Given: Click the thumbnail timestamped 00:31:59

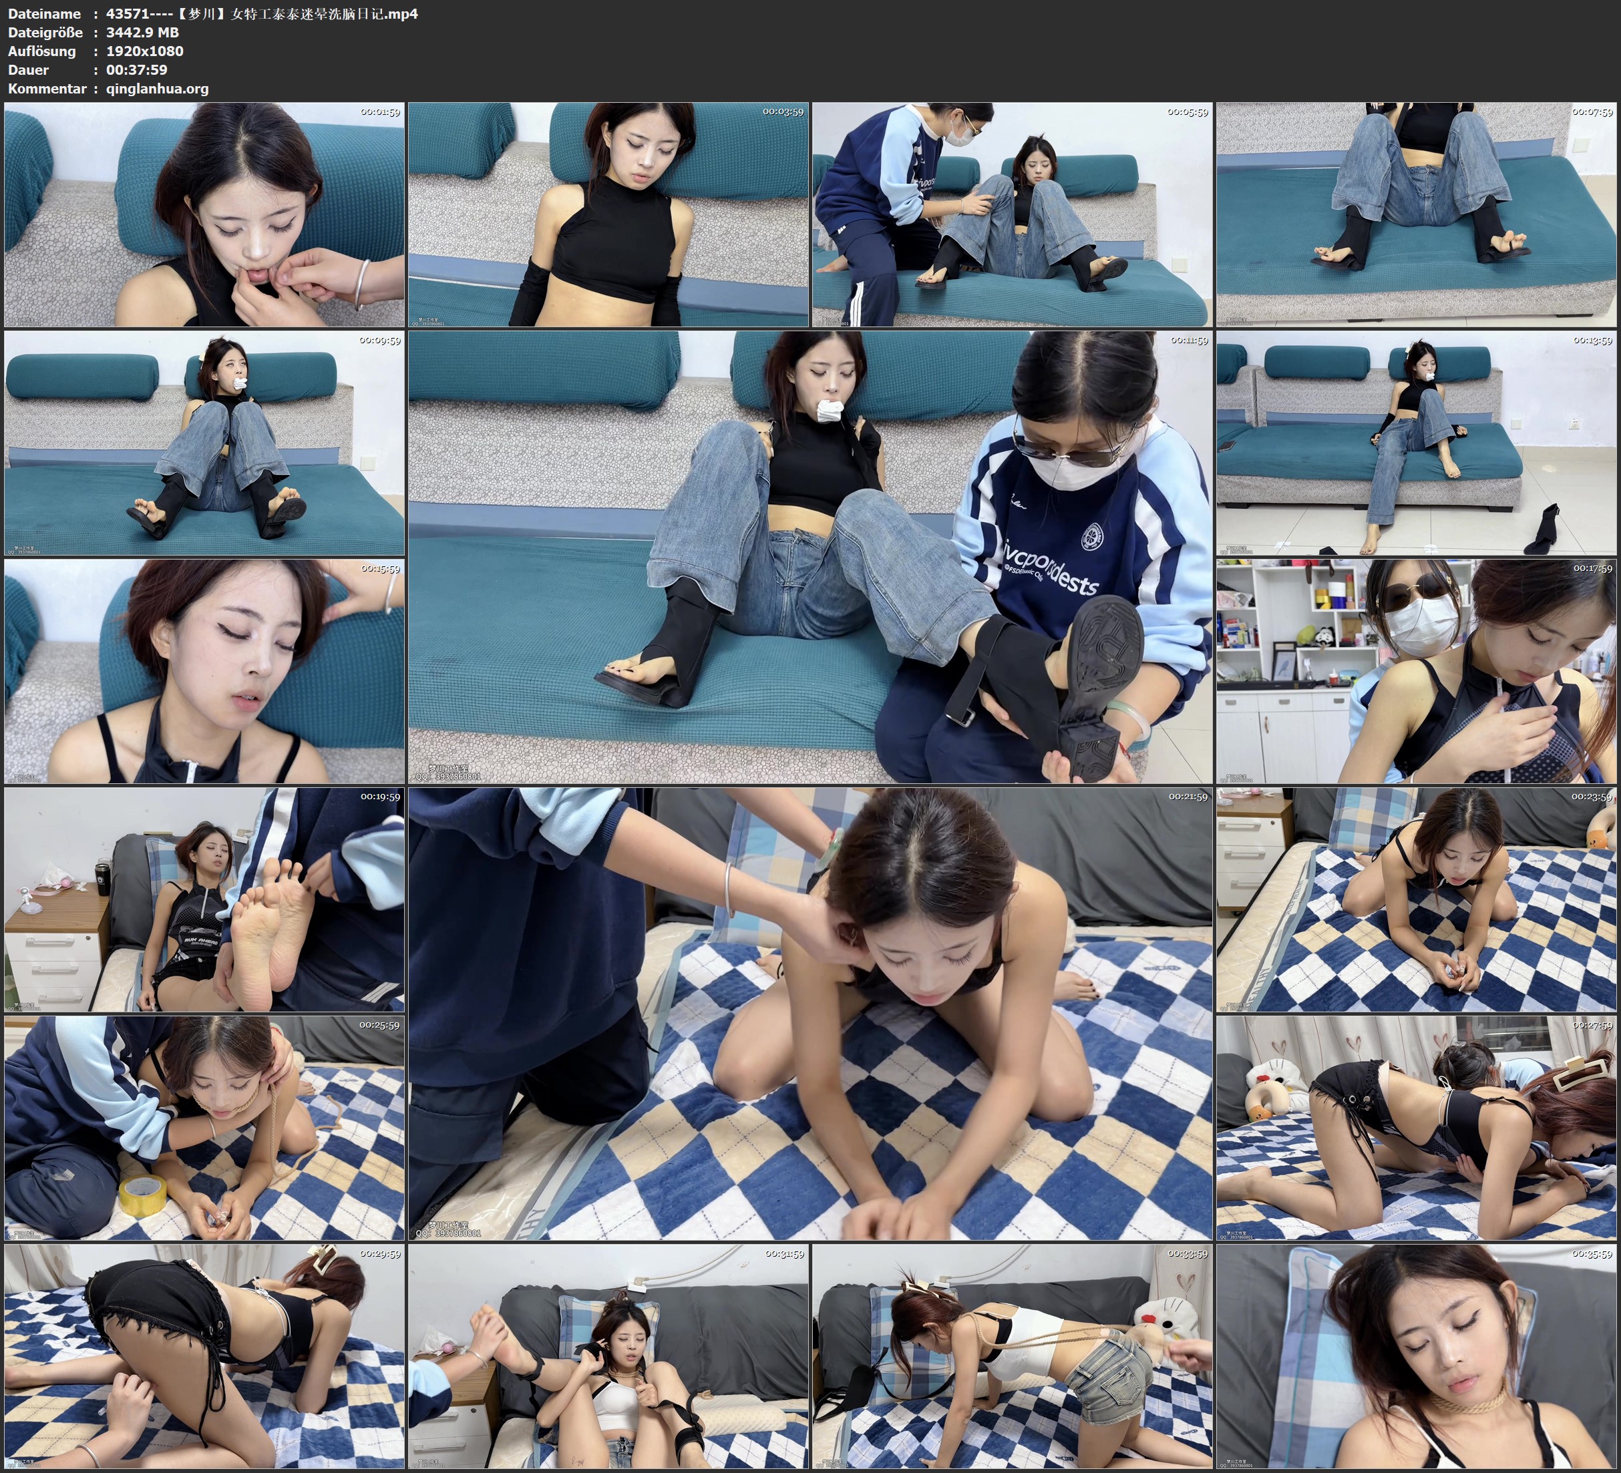Looking at the screenshot, I should tap(608, 1356).
